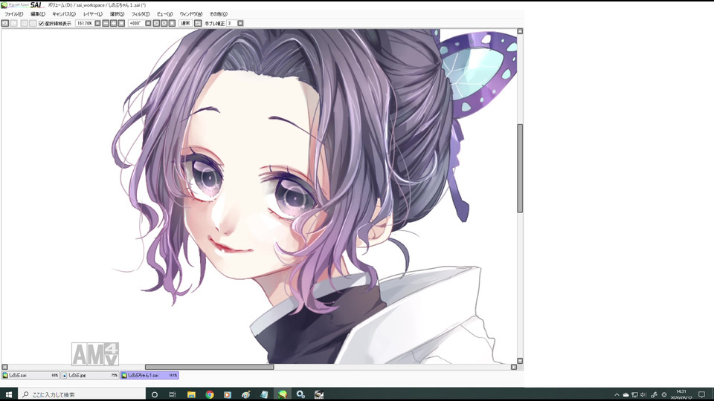The height and width of the screenshot is (401, 714).
Task: Open the Windows notification center icon
Action: click(701, 394)
